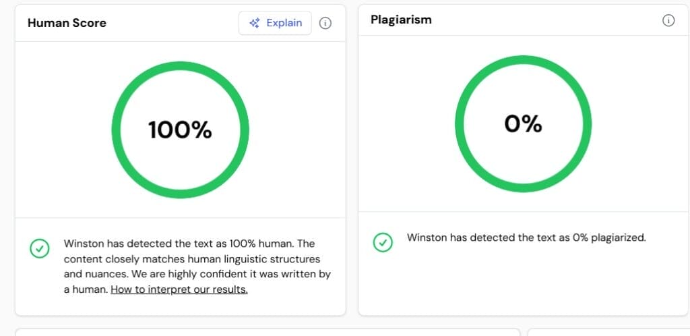
Task: Open the Human Score info icon
Action: [x=325, y=24]
